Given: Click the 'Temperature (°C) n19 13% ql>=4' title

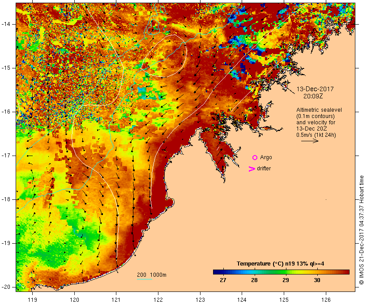Looking at the screenshot, I should [x=281, y=264].
